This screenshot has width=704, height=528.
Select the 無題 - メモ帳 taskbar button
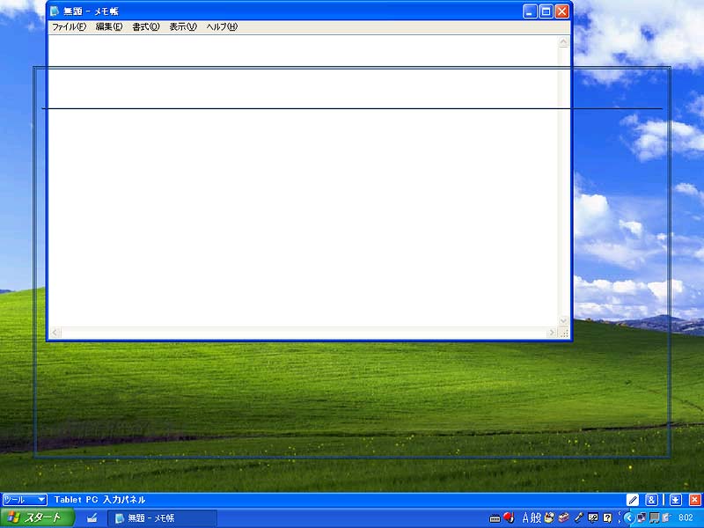pyautogui.click(x=162, y=518)
